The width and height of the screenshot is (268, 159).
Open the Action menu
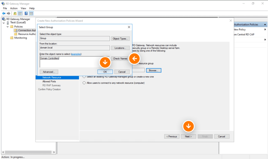click(14, 8)
